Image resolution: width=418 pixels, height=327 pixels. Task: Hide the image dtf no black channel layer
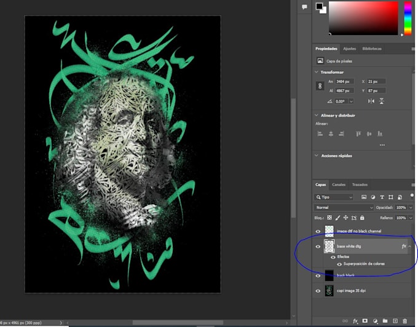pos(318,231)
